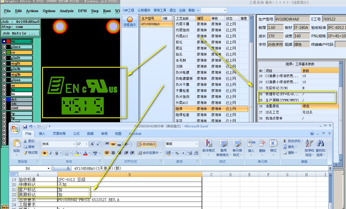Open 条件格式 conditional formatting

(x=209, y=148)
